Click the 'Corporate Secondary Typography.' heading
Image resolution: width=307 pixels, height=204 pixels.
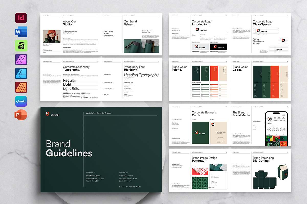pyautogui.click(x=76, y=68)
